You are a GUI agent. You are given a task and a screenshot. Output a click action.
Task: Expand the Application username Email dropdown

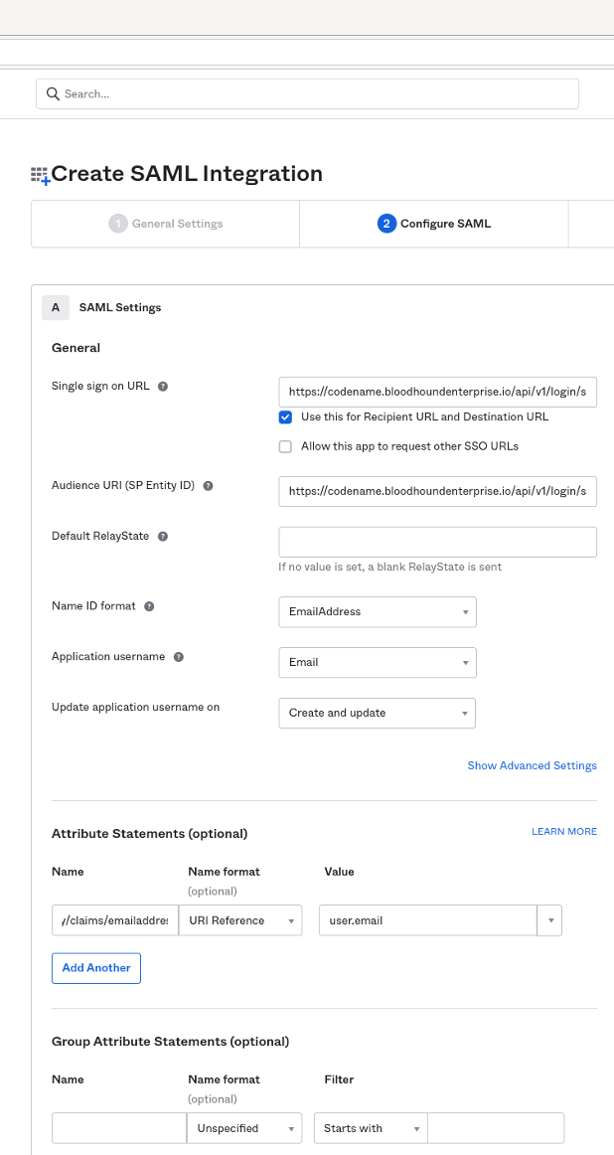(378, 662)
